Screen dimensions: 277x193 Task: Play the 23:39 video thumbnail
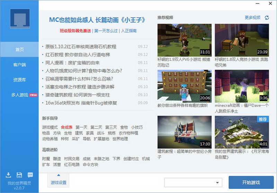(242, 40)
